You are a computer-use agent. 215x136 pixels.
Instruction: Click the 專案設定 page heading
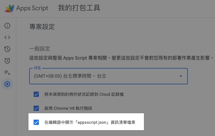point(42,27)
